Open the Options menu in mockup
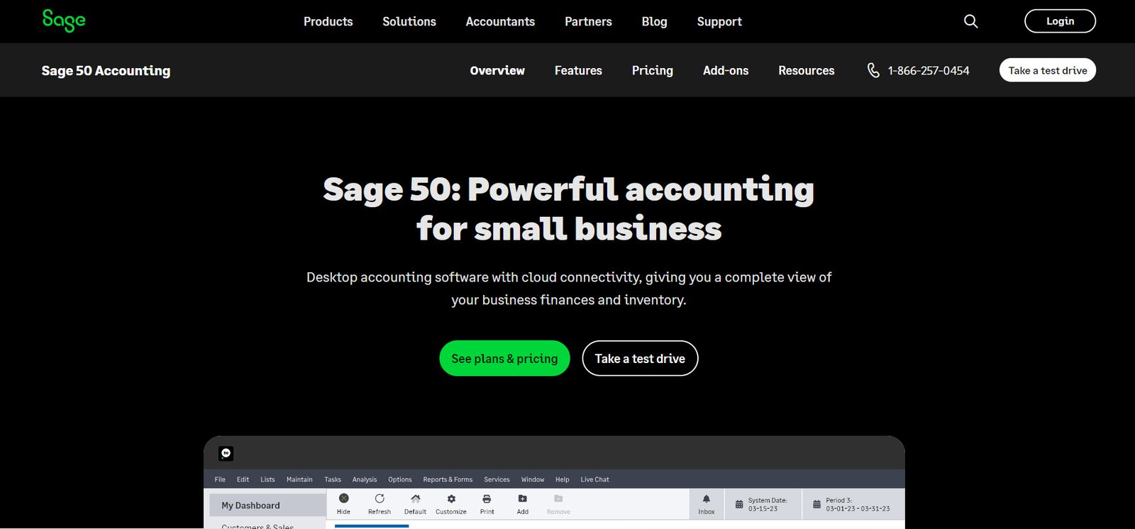The image size is (1135, 529). 400,479
